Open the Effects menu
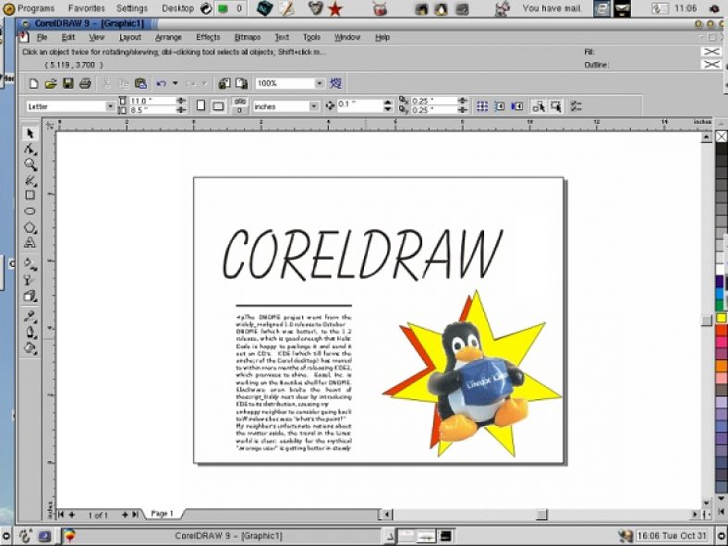The width and height of the screenshot is (728, 546). pyautogui.click(x=208, y=38)
